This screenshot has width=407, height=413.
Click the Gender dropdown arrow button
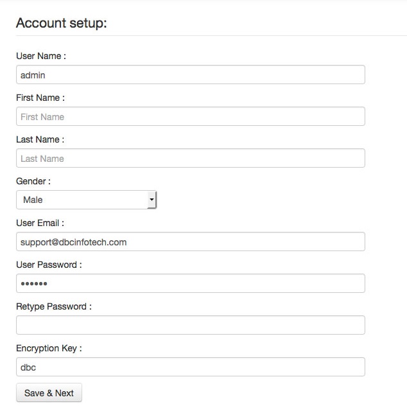click(152, 200)
